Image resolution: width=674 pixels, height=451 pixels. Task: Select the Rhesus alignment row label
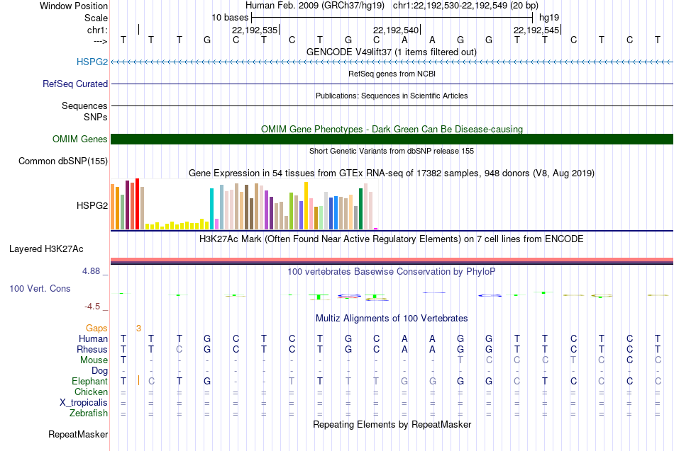[x=92, y=349]
